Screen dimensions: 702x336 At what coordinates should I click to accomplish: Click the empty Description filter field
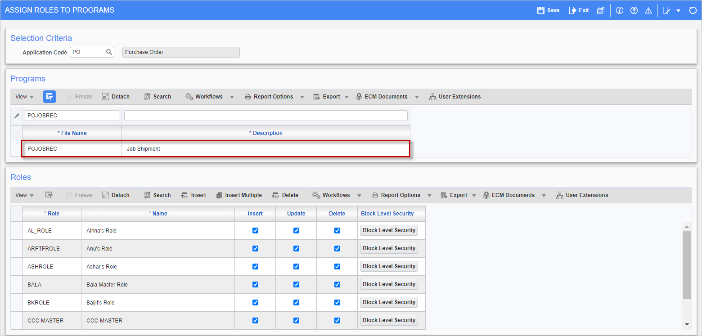pyautogui.click(x=266, y=116)
